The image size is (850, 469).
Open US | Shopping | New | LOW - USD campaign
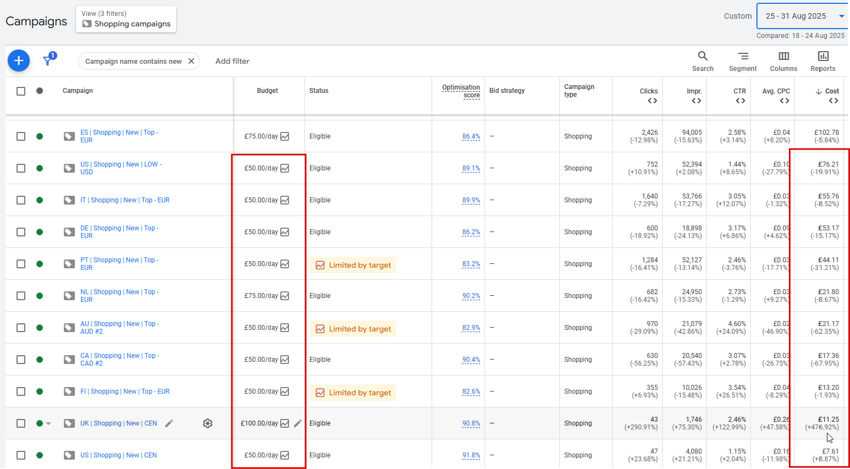(x=121, y=168)
